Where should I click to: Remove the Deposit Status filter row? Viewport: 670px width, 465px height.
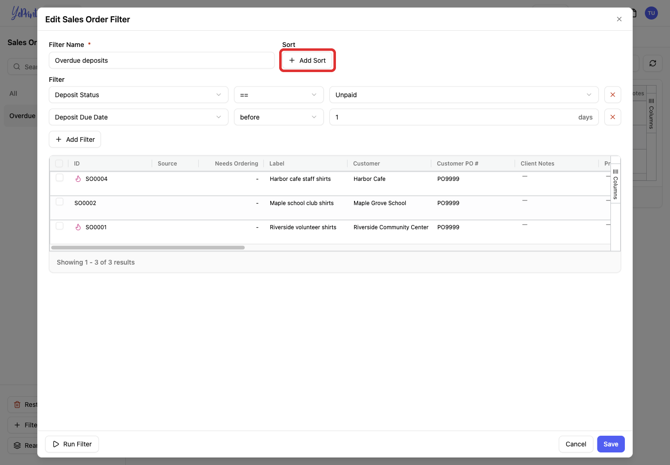tap(612, 95)
